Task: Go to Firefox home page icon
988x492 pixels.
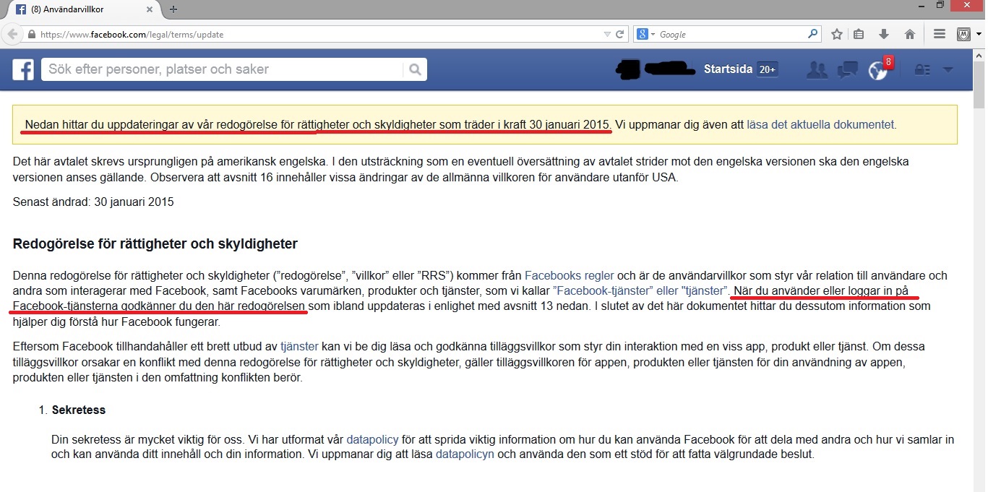Action: pyautogui.click(x=910, y=34)
